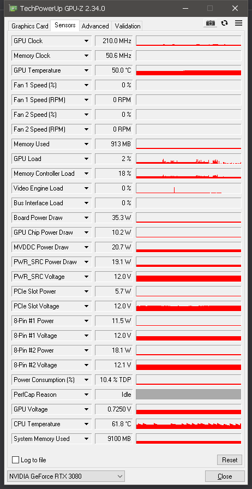Click the System Memory Used value 9100 MB
The width and height of the screenshot is (252, 489).
[114, 439]
